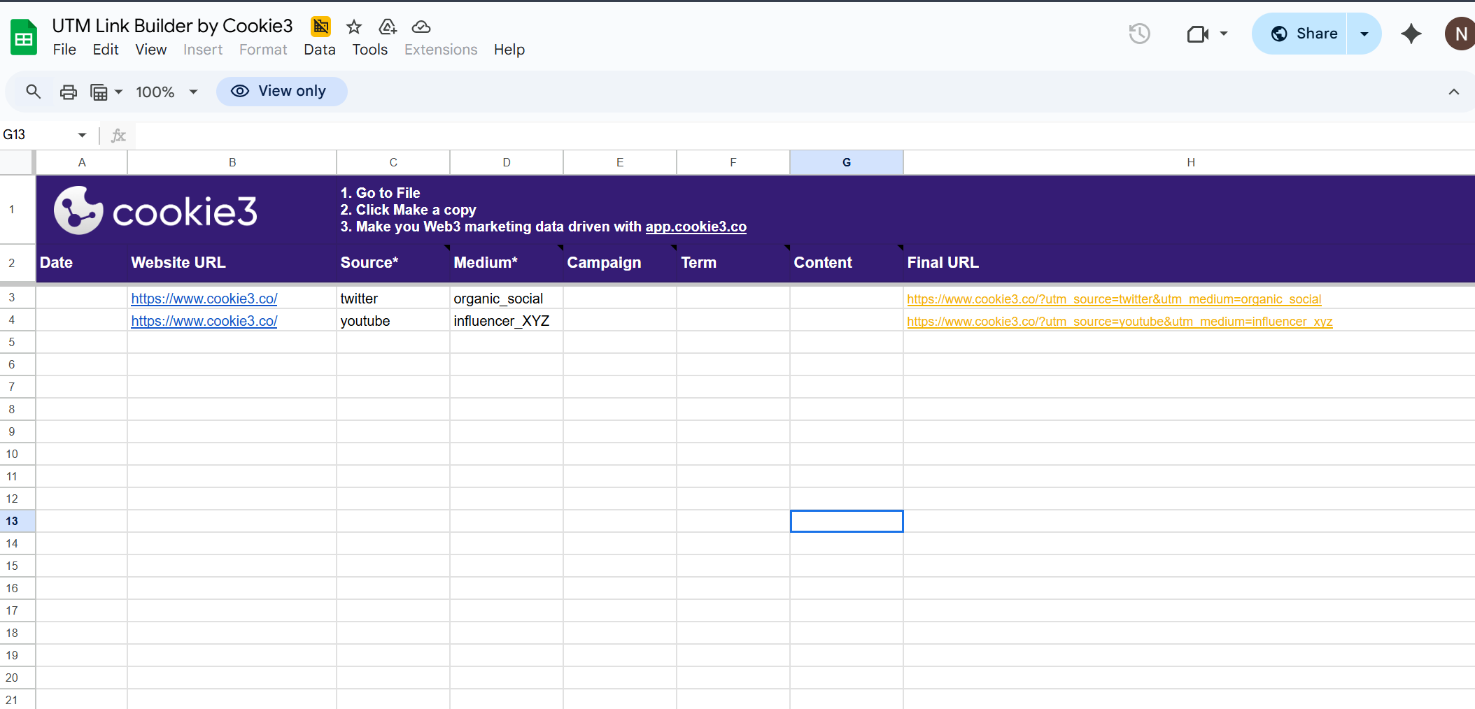Open the Gemini sparkle icon
The image size is (1475, 709).
[1411, 34]
